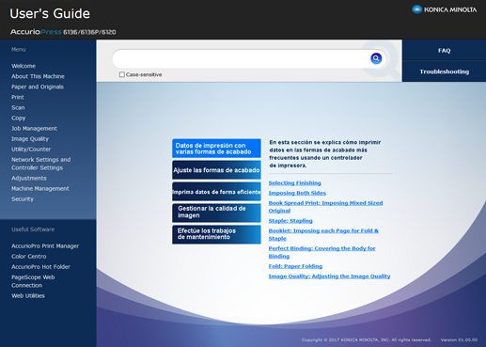
Task: Select 'Datos de impresión con varias formas de acabado' button
Action: click(216, 149)
